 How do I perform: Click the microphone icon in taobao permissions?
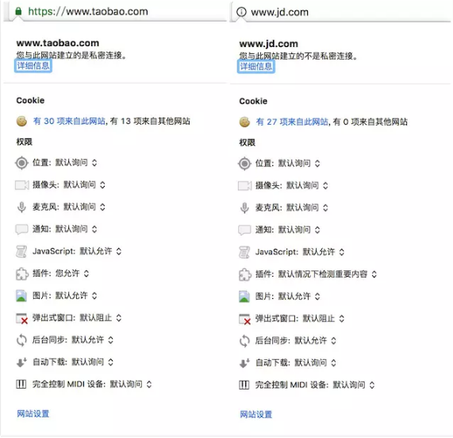pyautogui.click(x=21, y=207)
